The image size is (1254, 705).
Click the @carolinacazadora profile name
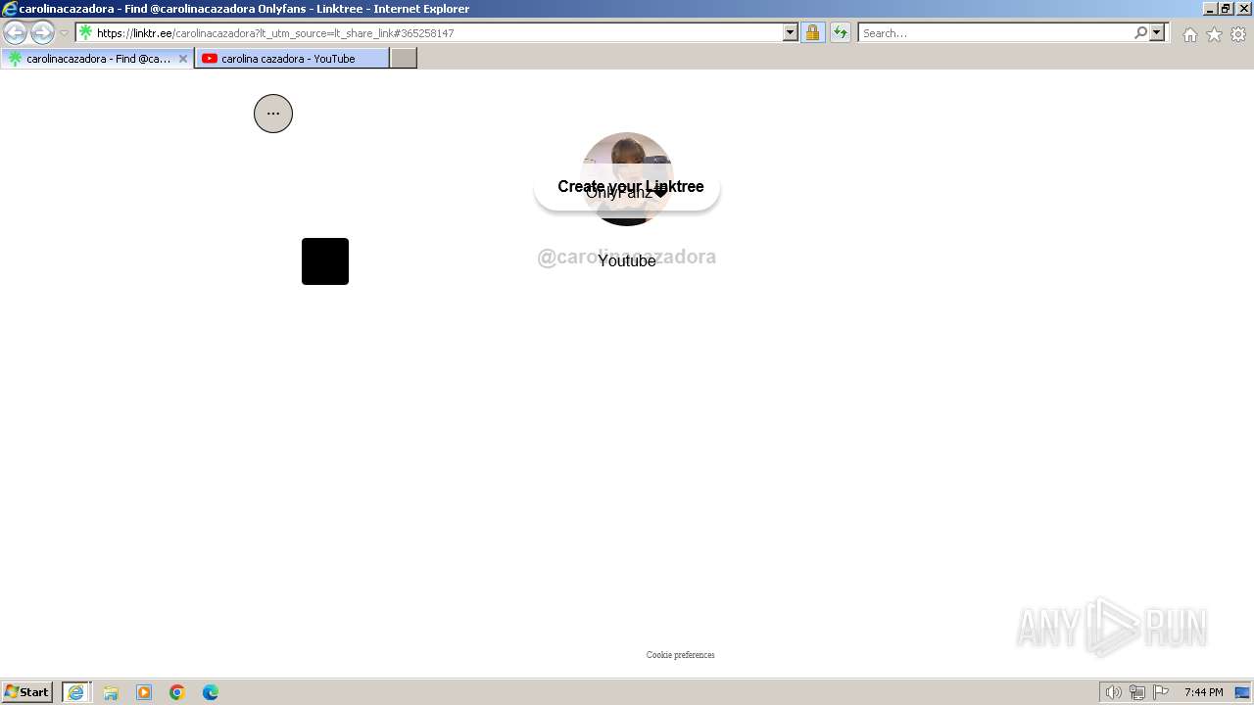tap(627, 257)
